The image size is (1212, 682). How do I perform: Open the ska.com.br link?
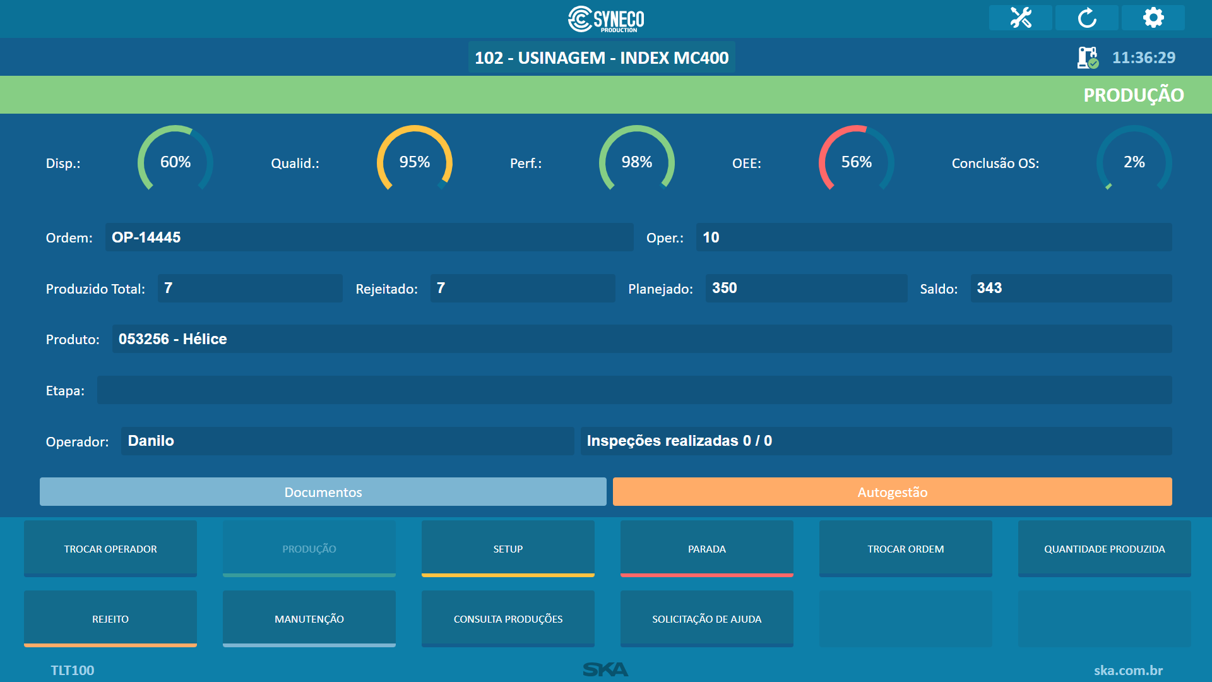pos(1128,670)
